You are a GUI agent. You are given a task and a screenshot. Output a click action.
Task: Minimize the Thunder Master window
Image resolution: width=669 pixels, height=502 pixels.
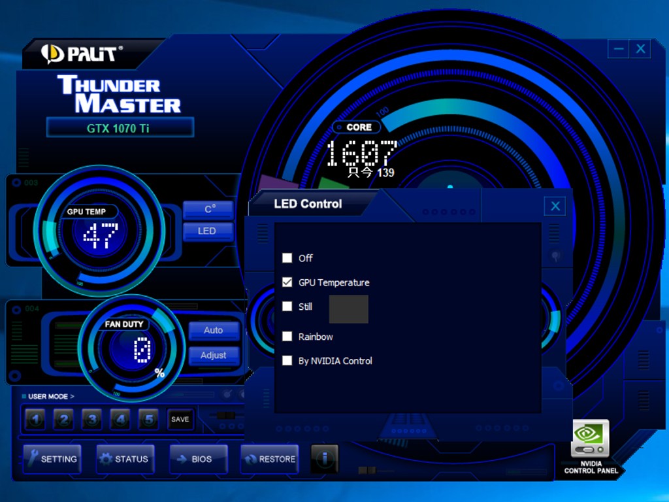[619, 48]
